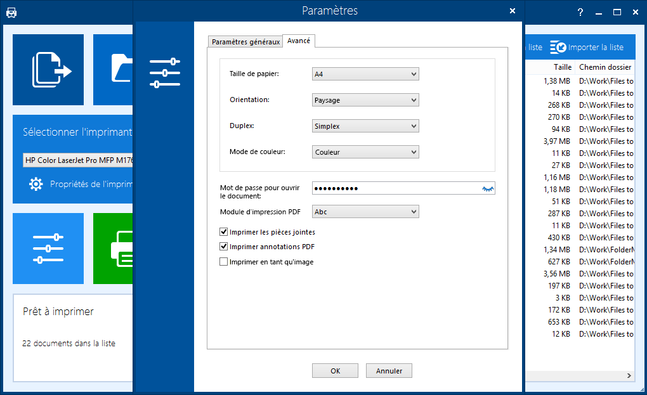Screen dimensions: 647x395
Task: Open the help question mark icon
Action: [x=580, y=11]
